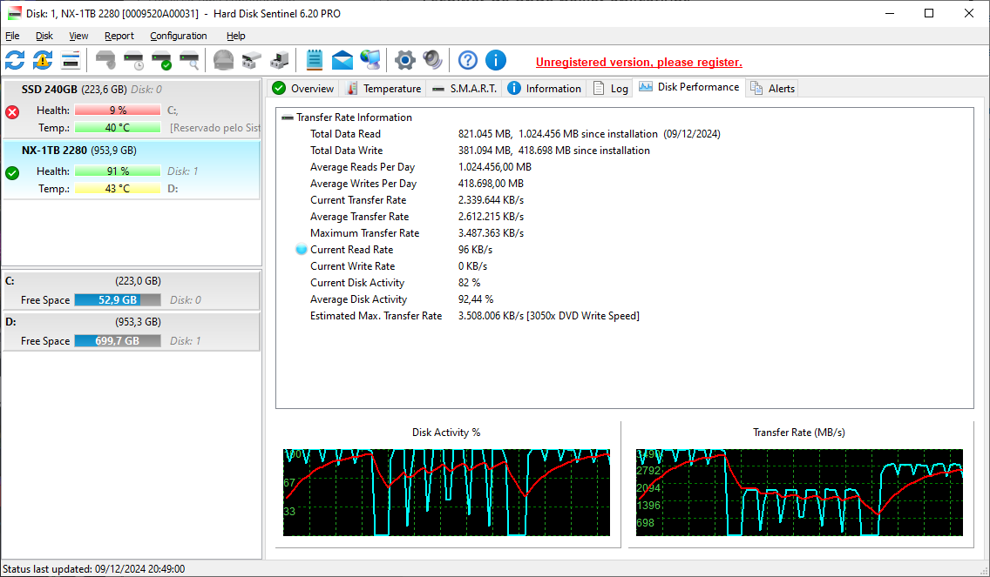Click the blue info about icon
The image size is (990, 577).
pyautogui.click(x=496, y=61)
